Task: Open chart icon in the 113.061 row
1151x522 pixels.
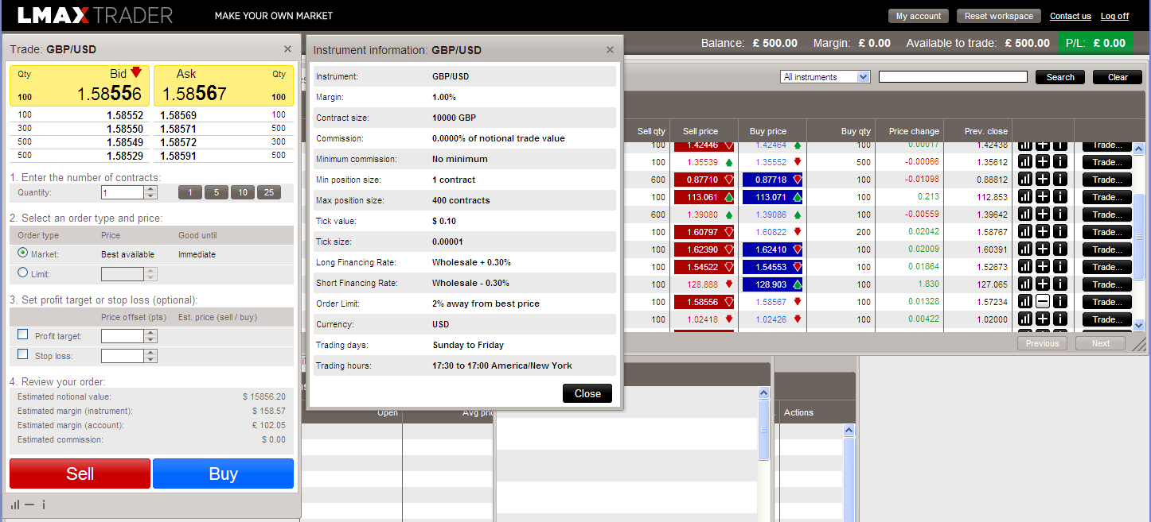Action: pyautogui.click(x=1025, y=197)
